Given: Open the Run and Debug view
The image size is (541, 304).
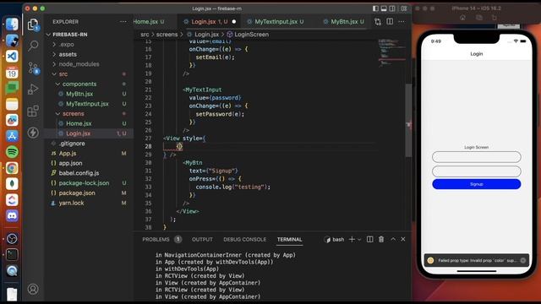Looking at the screenshot, I should point(33,90).
